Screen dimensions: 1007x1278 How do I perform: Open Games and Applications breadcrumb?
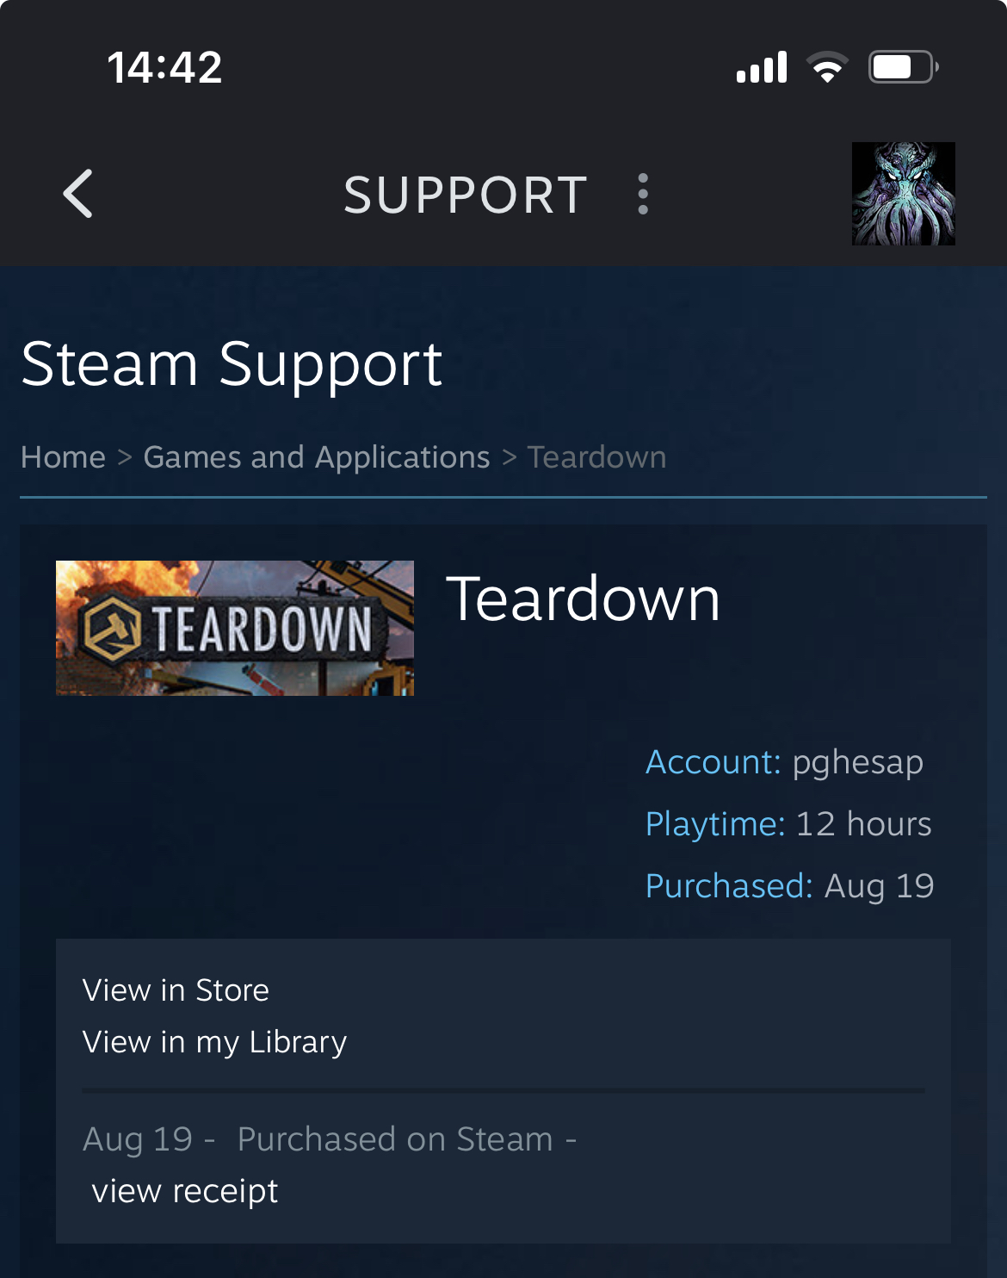pos(317,457)
